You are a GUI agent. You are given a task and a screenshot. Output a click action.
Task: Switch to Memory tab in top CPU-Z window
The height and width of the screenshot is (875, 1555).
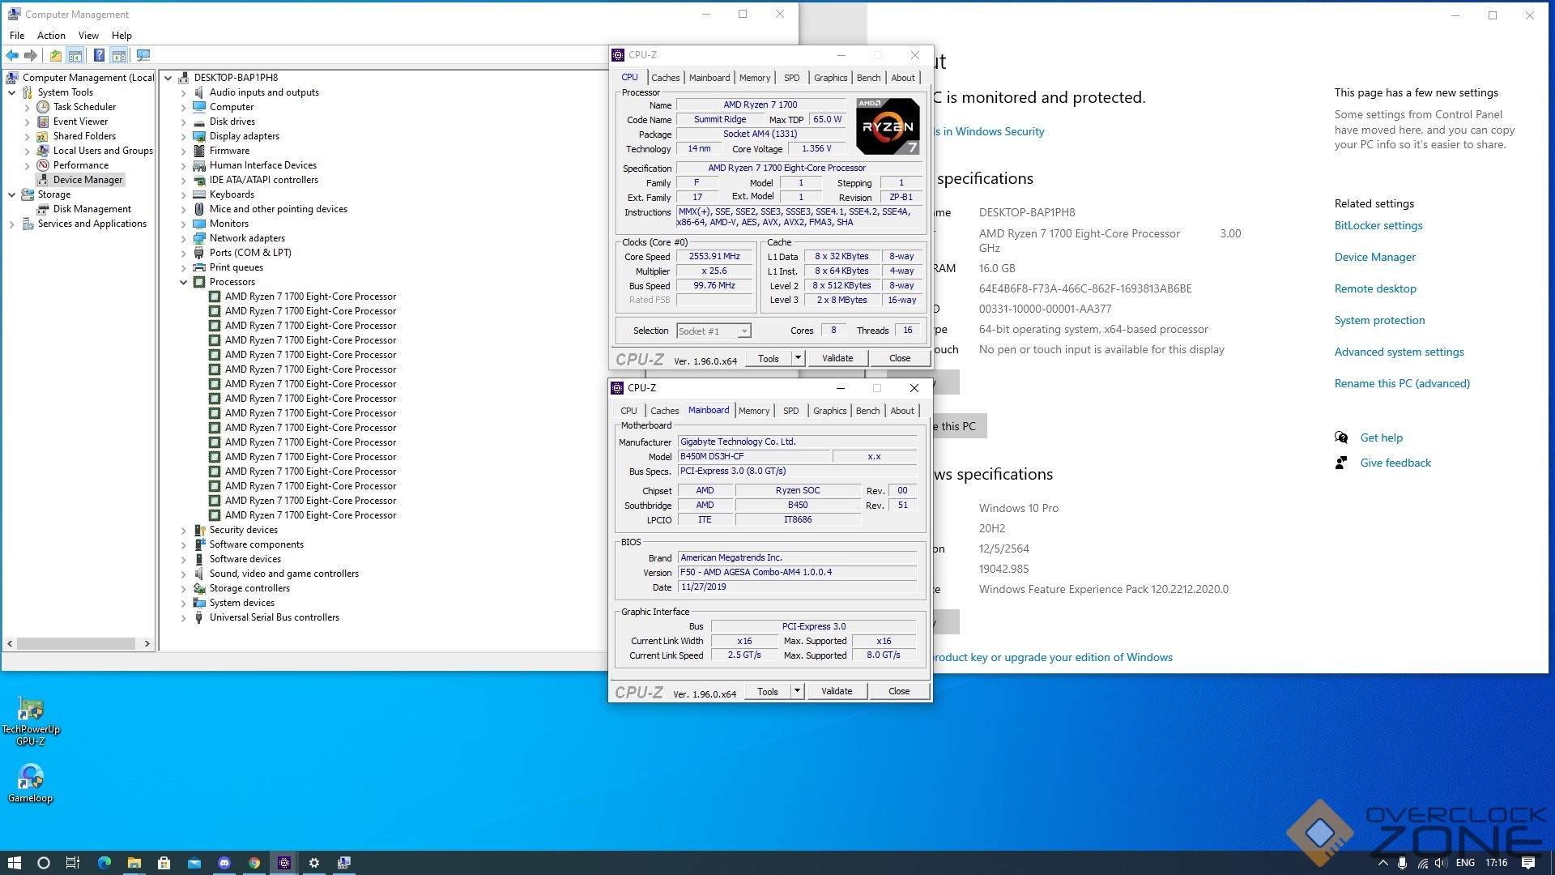click(x=754, y=78)
